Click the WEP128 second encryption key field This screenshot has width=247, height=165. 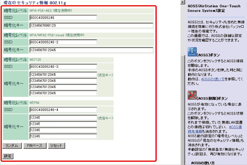(63, 81)
